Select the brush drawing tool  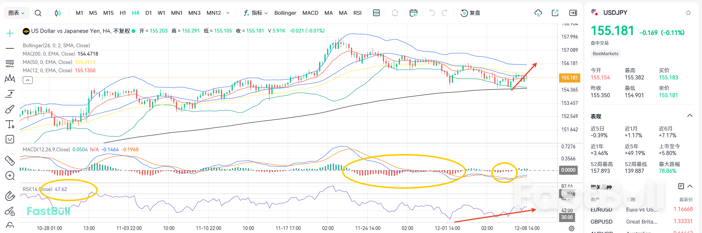[x=10, y=109]
